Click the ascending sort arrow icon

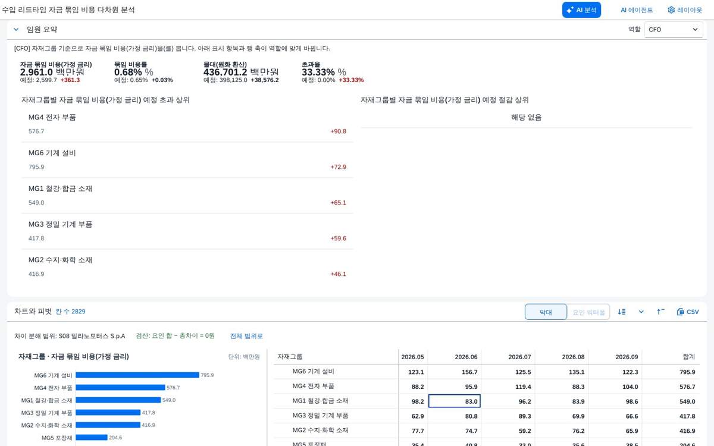[x=660, y=312]
